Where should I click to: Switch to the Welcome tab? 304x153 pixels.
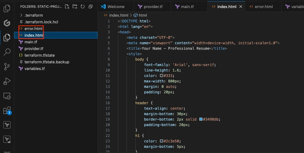116,6
